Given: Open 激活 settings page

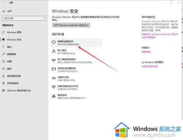Looking at the screenshot, I should 9,69.
